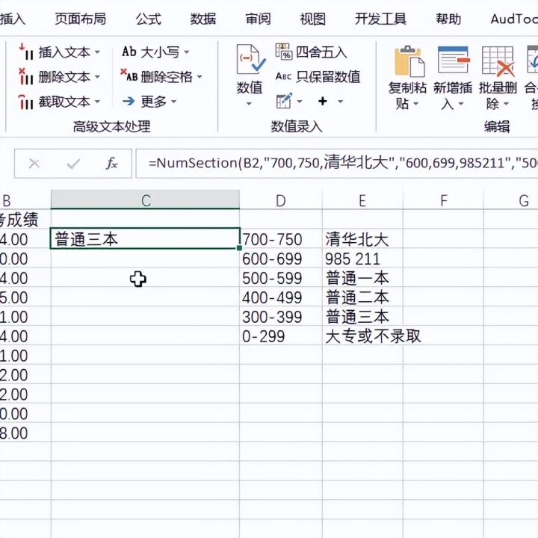Select the cell containing 600-699
The image size is (538, 538).
[281, 259]
